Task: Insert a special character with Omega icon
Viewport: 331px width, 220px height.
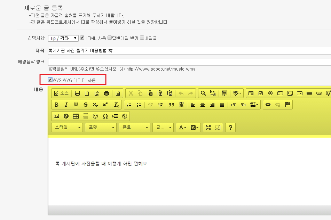Action: click(105, 116)
